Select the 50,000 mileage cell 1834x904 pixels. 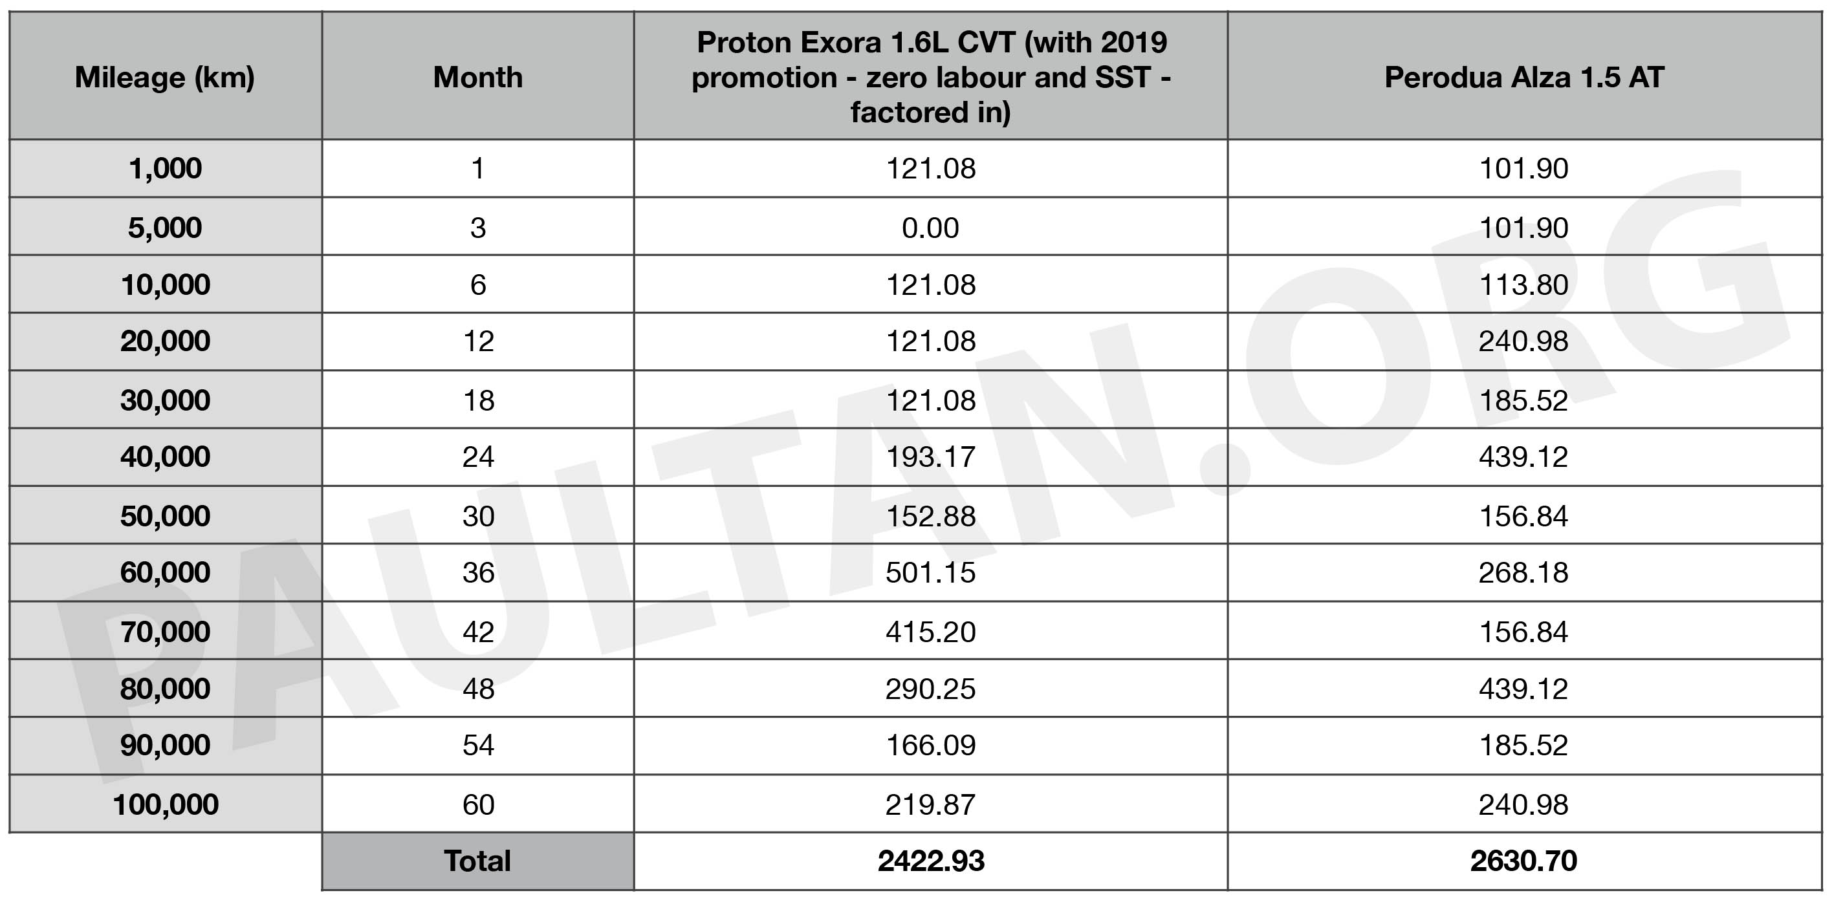(x=165, y=515)
